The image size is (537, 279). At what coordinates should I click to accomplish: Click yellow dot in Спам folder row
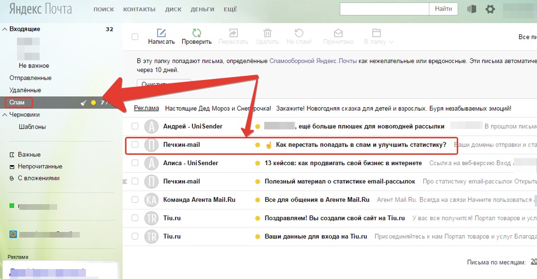pyautogui.click(x=93, y=103)
